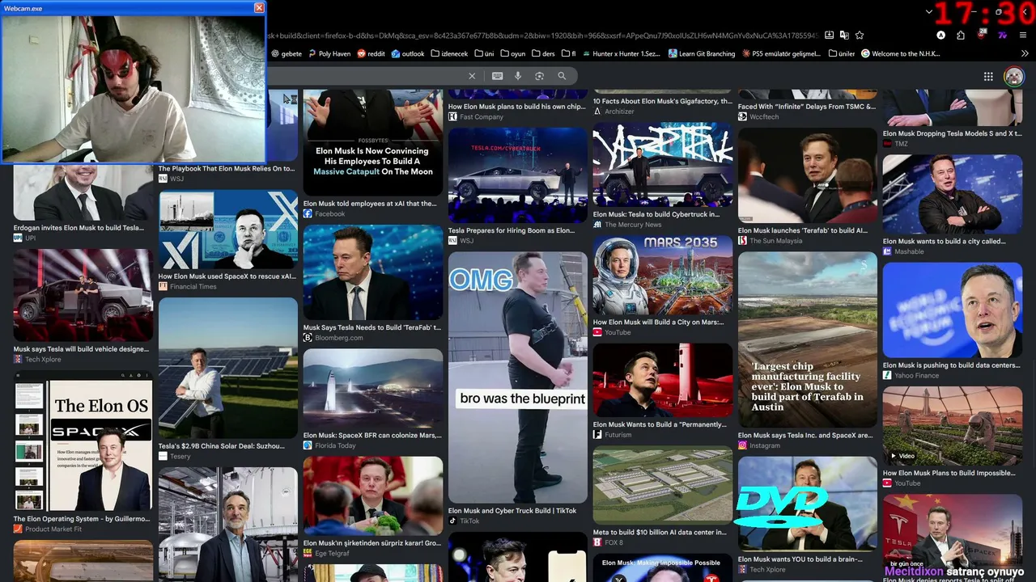Open the üni bookmark folder
Screen dimensions: 1036x582
484,54
